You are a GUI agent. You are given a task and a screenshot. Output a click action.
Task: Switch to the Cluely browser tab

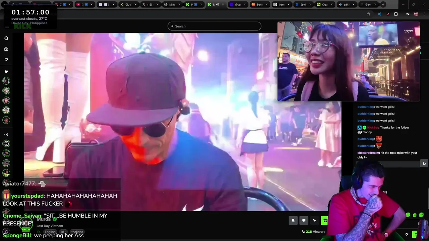pos(128,5)
